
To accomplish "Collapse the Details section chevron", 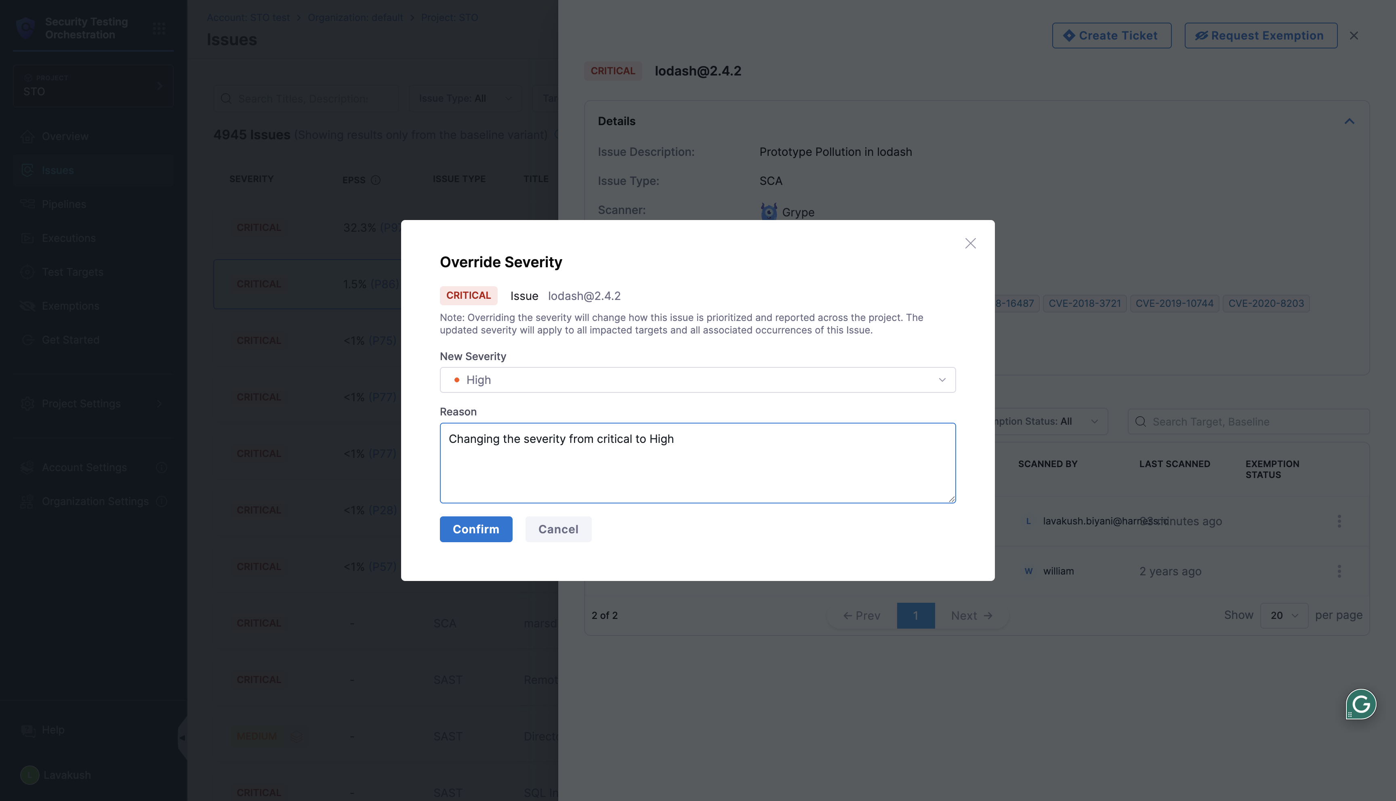I will point(1349,121).
